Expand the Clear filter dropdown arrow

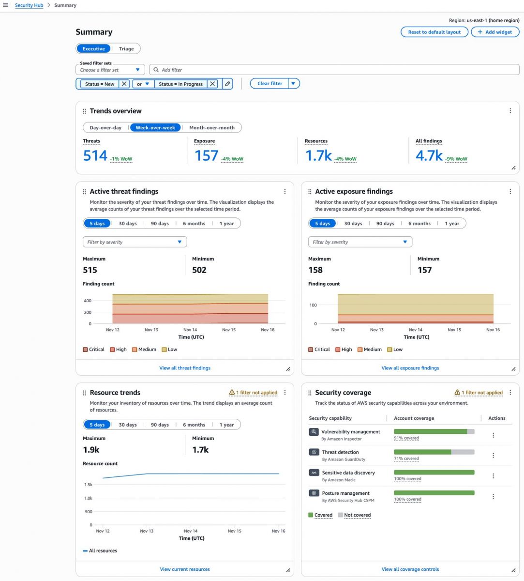294,84
